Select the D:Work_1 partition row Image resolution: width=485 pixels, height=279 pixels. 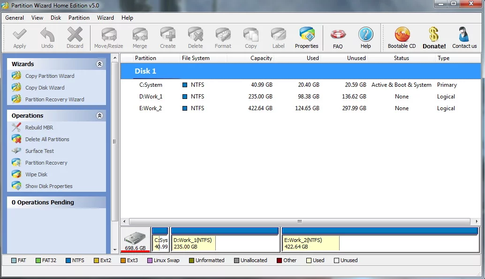pyautogui.click(x=151, y=97)
